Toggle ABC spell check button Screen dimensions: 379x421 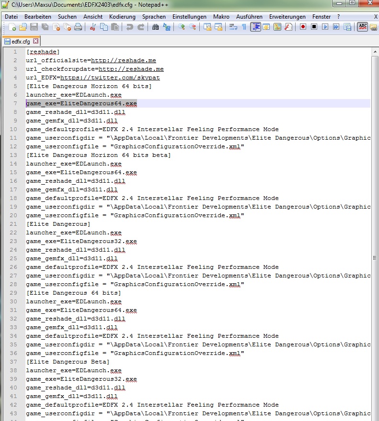pyautogui.click(x=362, y=27)
